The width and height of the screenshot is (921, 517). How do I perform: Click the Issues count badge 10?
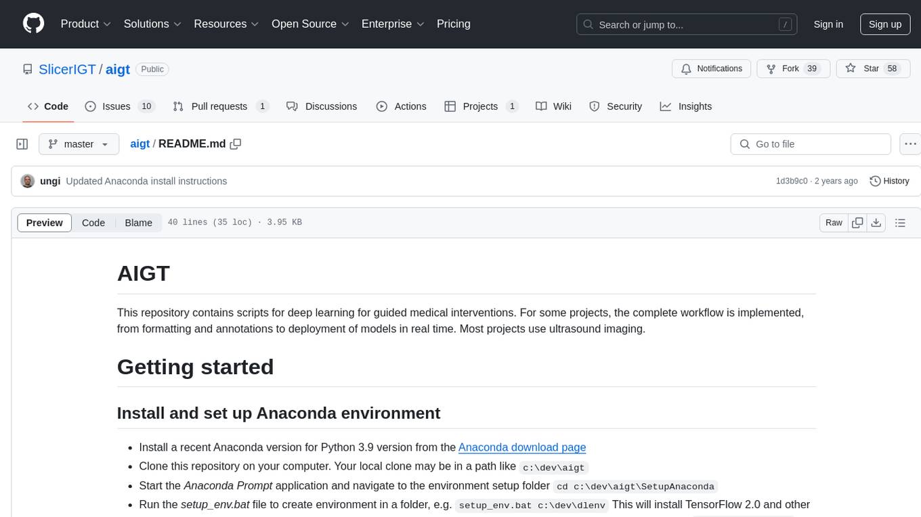[146, 106]
